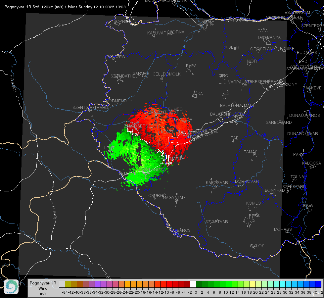
Task: Click the 42 value on the legend scale
Action: point(321,292)
